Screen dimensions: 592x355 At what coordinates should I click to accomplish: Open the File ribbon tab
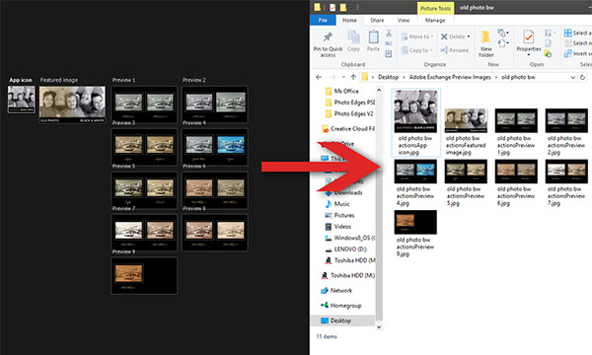(x=323, y=20)
